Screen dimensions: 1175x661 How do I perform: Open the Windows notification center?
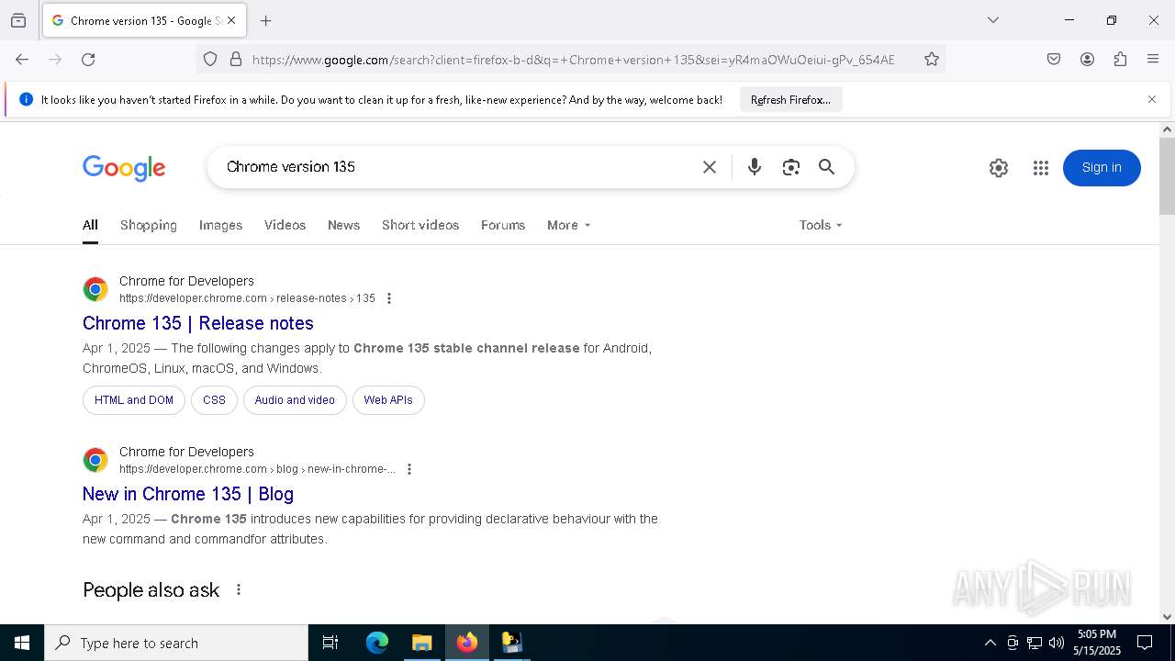tap(1145, 643)
